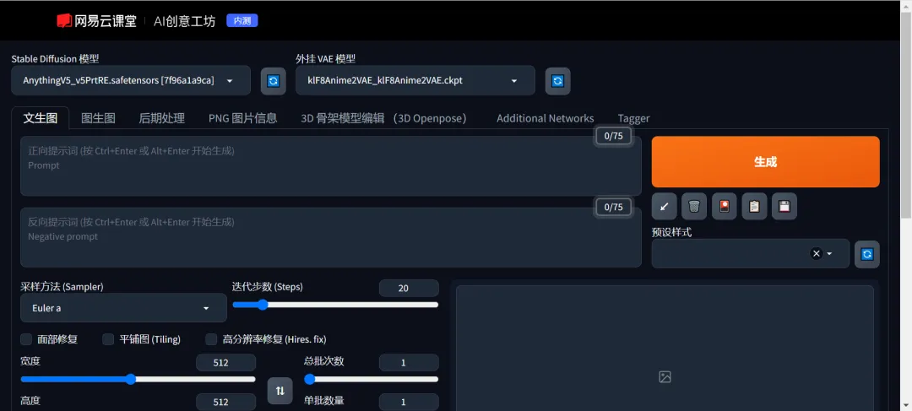
Task: Apply preset style with clipboard icon
Action: click(754, 206)
